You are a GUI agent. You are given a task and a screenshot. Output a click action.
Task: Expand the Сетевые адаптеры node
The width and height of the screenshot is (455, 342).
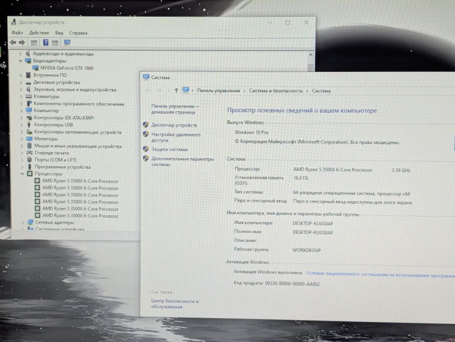23,222
